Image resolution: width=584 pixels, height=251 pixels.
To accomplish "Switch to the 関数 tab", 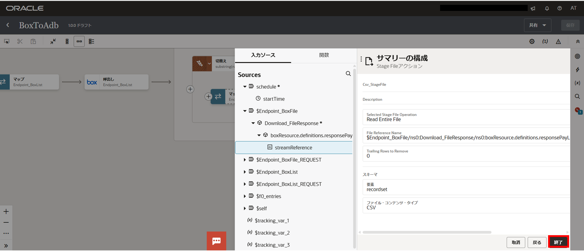I will [x=324, y=55].
